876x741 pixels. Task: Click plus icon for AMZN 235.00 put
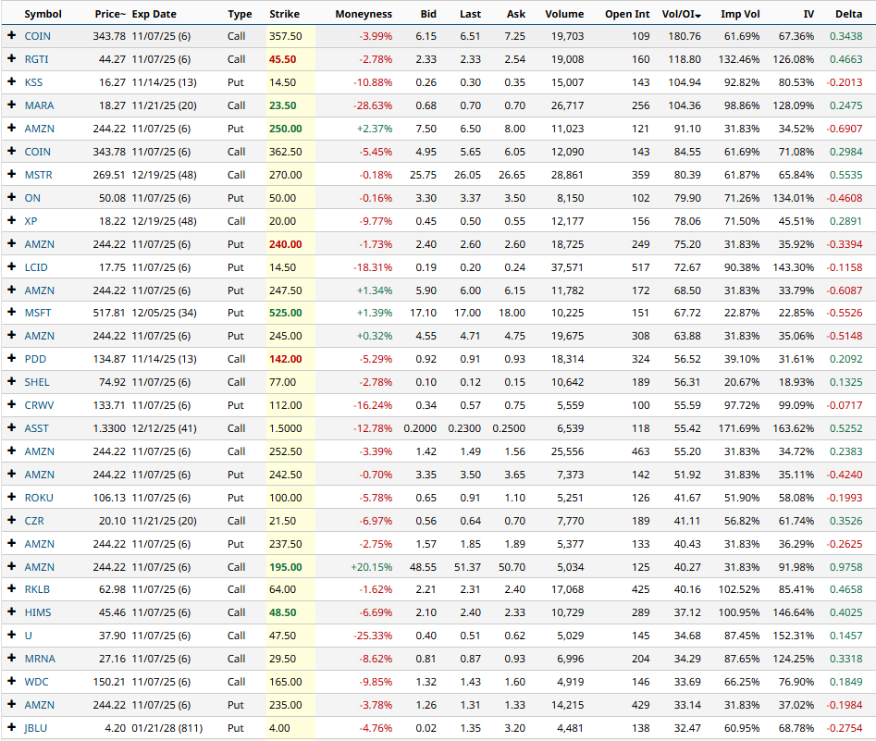click(x=11, y=704)
